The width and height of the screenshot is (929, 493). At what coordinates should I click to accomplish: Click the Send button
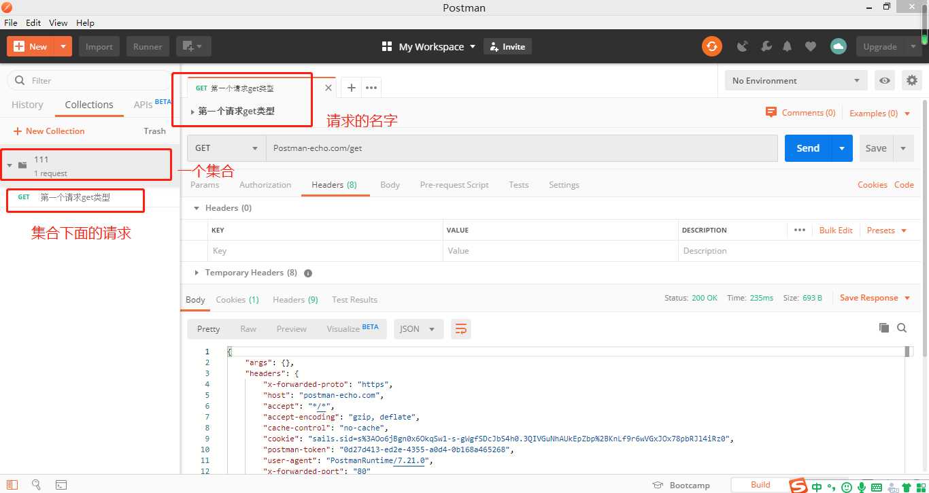(x=808, y=148)
